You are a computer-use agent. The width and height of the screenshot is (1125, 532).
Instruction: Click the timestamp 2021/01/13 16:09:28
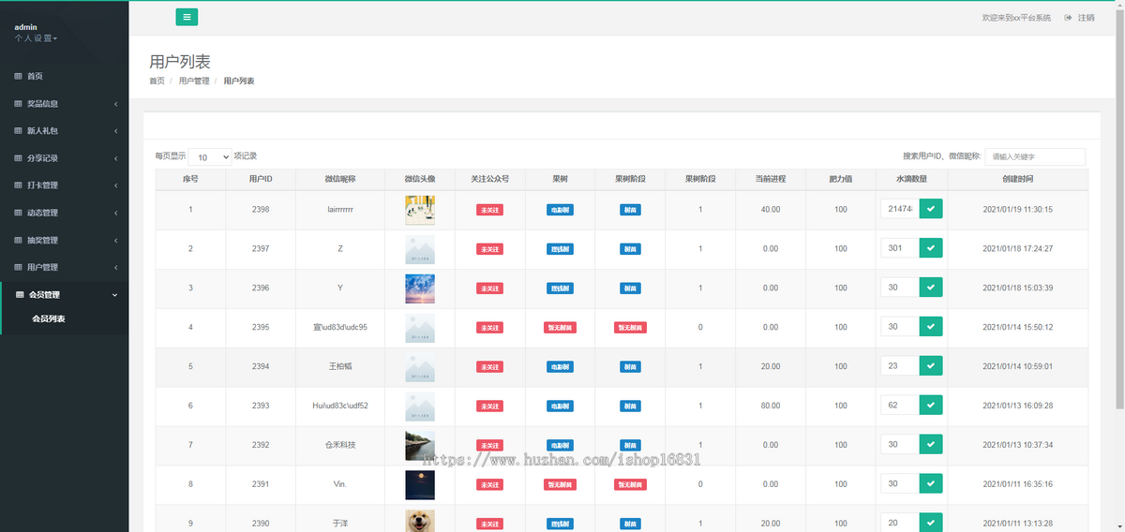click(x=1018, y=406)
